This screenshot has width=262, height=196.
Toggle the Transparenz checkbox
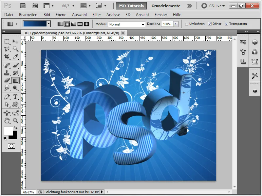click(x=226, y=24)
